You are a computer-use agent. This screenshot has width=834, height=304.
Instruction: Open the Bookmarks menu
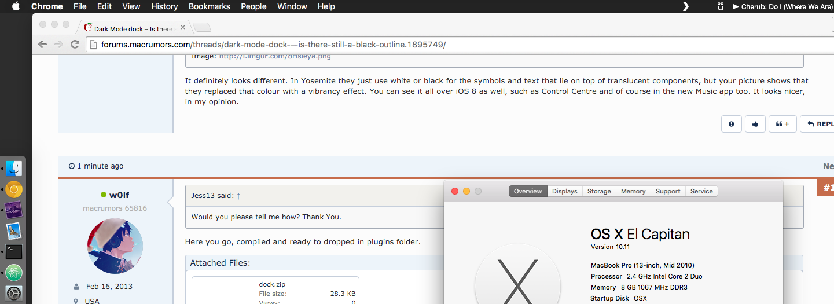(x=210, y=6)
